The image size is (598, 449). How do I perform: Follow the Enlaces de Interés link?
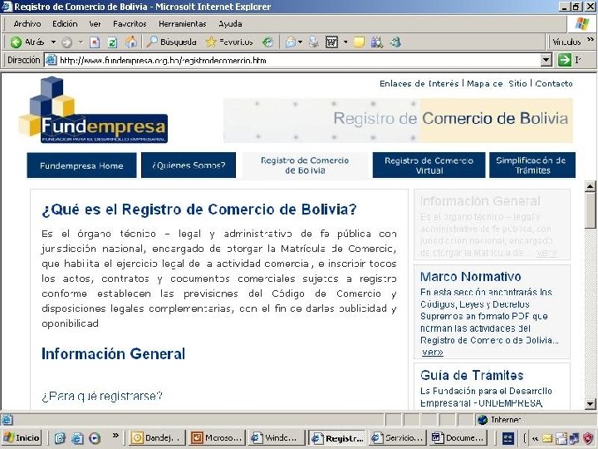[419, 84]
